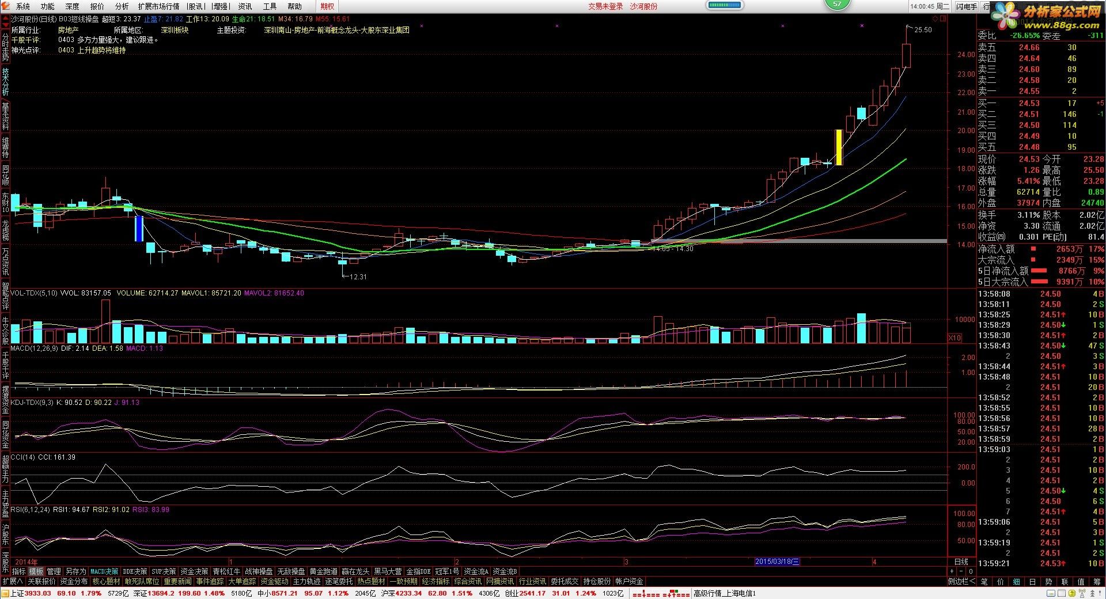Select the 青松红牛 template tab

coord(226,571)
